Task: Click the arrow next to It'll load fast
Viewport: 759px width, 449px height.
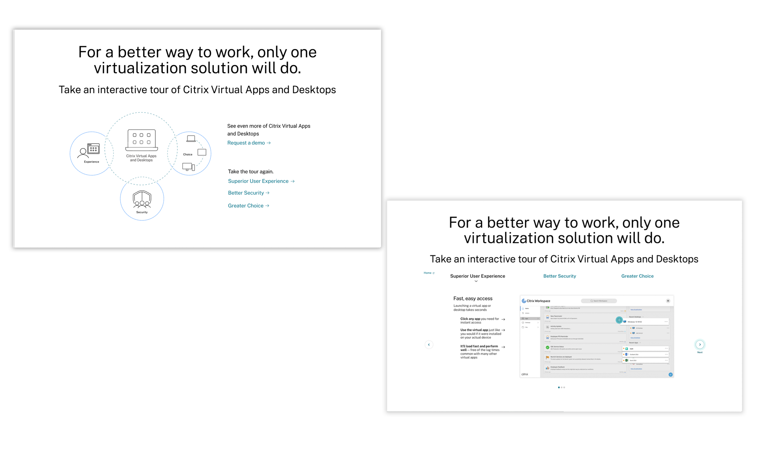Action: 503,347
